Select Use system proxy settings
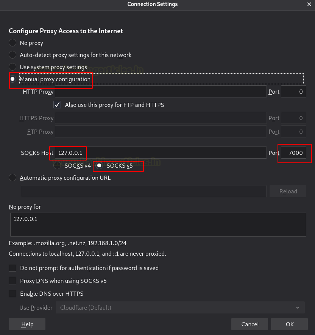This screenshot has height=335, width=315. point(13,67)
